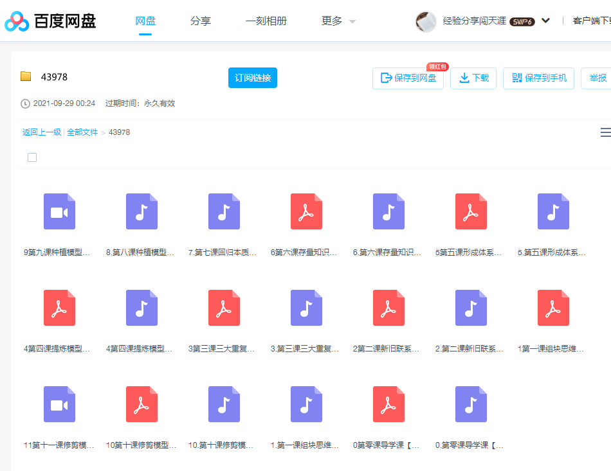The height and width of the screenshot is (471, 611).
Task: Click file name 1.第一课组块思维…
Action: pyautogui.click(x=305, y=445)
